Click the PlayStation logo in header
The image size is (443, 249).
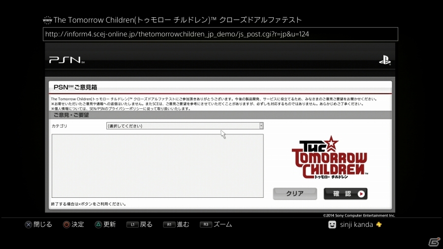click(x=385, y=61)
